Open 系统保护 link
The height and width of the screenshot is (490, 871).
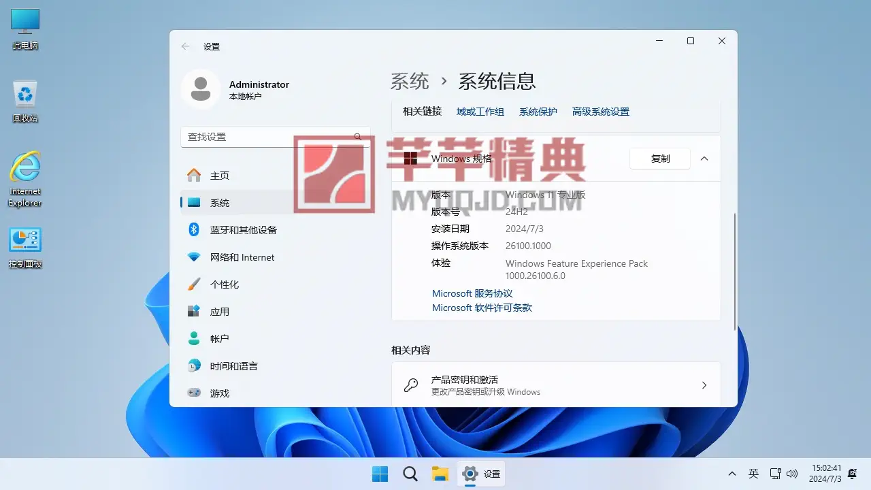point(538,112)
